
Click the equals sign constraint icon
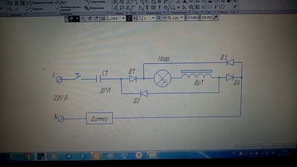click(x=178, y=7)
